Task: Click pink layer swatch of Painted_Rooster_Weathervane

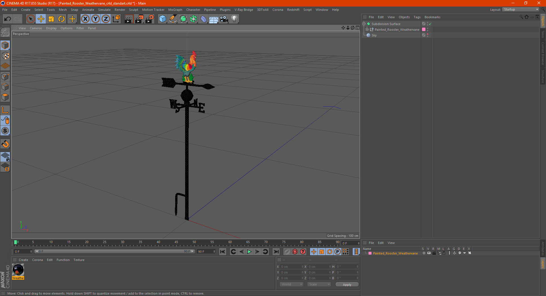Action: point(424,30)
